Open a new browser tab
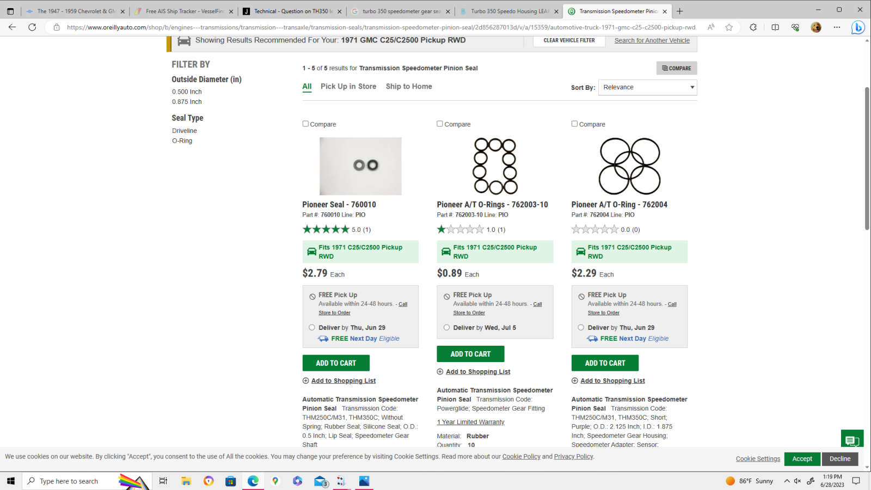 tap(679, 11)
